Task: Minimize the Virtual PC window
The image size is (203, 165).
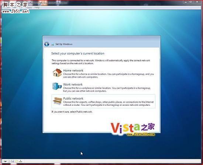Action: pos(186,2)
